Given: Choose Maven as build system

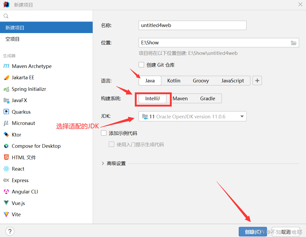Looking at the screenshot, I should 180,98.
